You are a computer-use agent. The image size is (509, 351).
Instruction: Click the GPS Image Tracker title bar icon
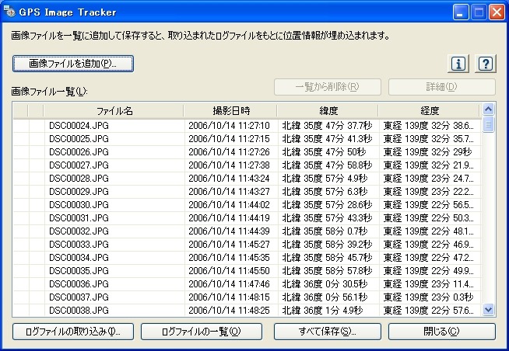tap(11, 11)
